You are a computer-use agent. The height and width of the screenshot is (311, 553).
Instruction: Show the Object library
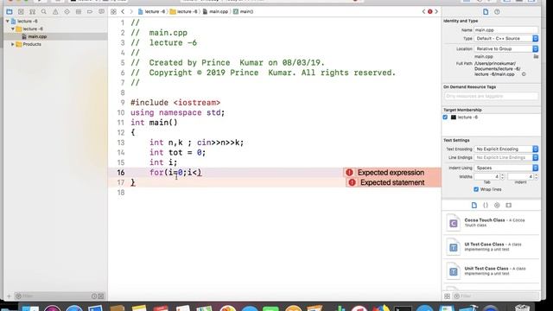coord(497,206)
